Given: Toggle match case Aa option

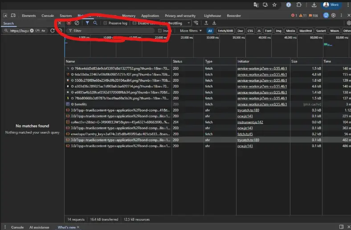Looking at the screenshot, I should pos(43,31).
